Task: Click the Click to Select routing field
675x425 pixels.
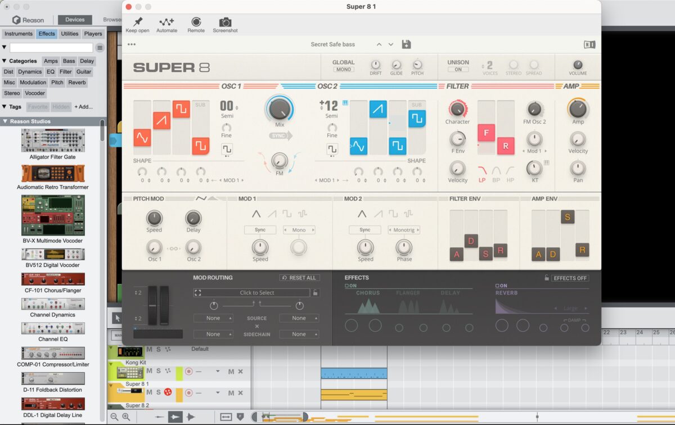Action: coord(251,292)
